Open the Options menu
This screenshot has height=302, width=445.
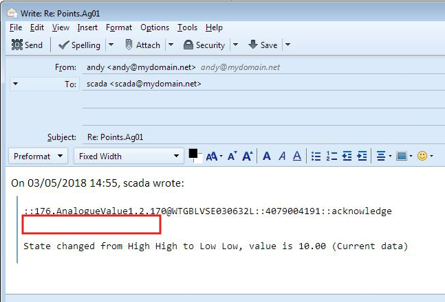click(155, 27)
